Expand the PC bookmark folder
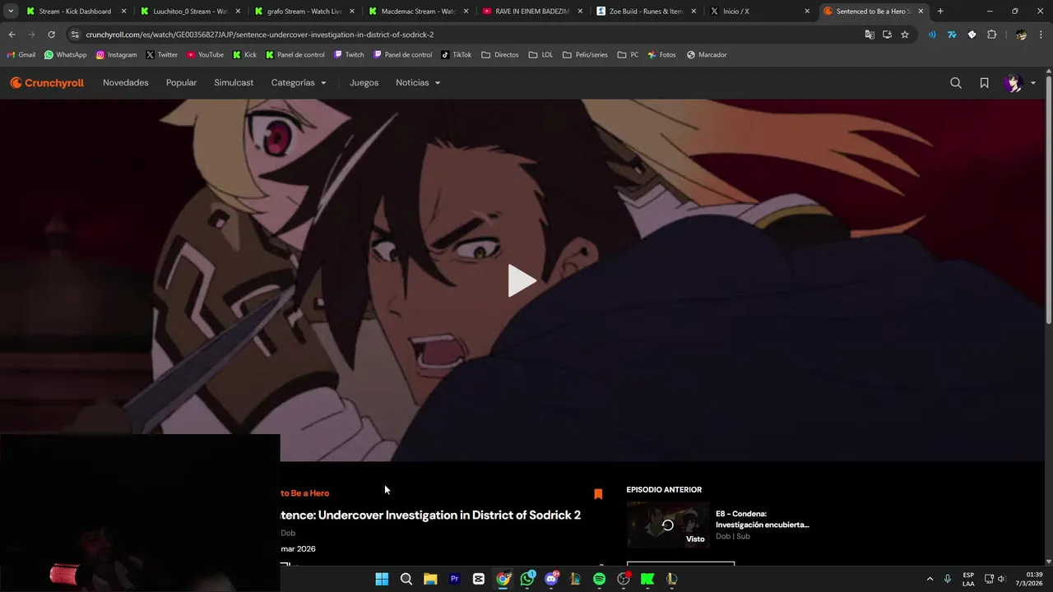This screenshot has height=592, width=1053. point(628,55)
